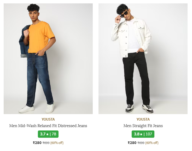Click the 78 review count in the green badge
This screenshot has height=151, width=192.
(x=54, y=134)
